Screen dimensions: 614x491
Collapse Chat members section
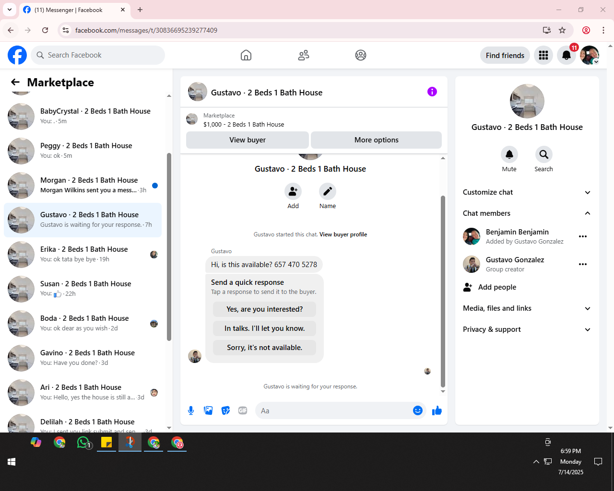(x=527, y=213)
